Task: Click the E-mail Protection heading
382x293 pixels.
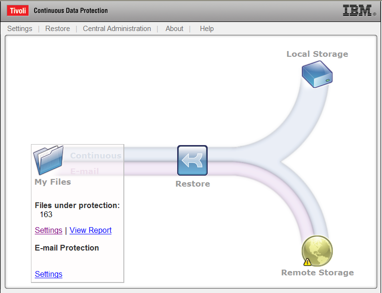Action: click(67, 248)
